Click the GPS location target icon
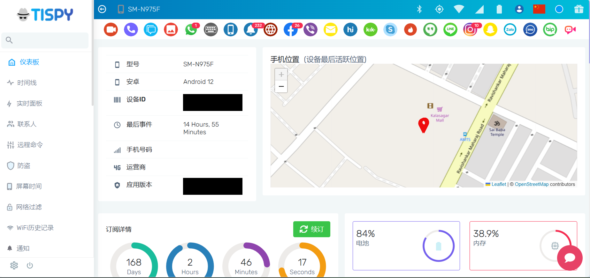Screen dimensions: 590x278 pyautogui.click(x=440, y=9)
